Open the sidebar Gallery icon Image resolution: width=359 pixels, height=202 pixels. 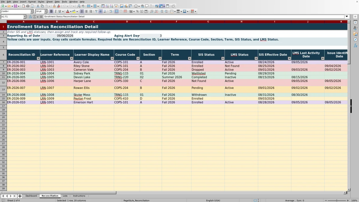355,34
